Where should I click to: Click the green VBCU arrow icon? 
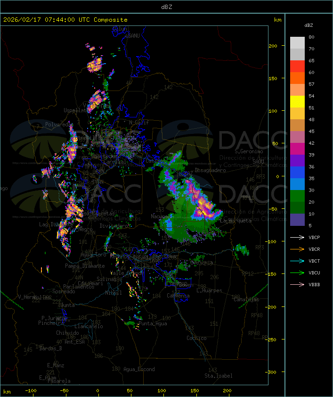click(x=297, y=273)
